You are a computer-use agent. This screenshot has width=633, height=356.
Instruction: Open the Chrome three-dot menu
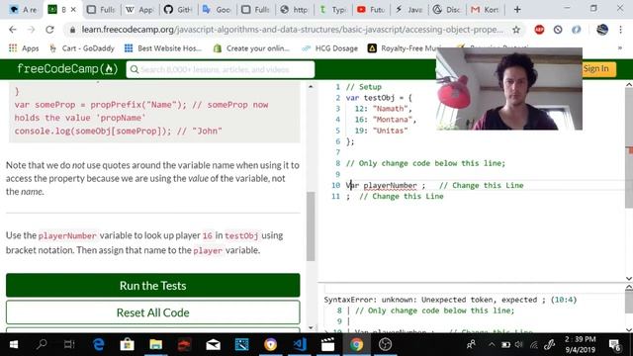(x=620, y=30)
